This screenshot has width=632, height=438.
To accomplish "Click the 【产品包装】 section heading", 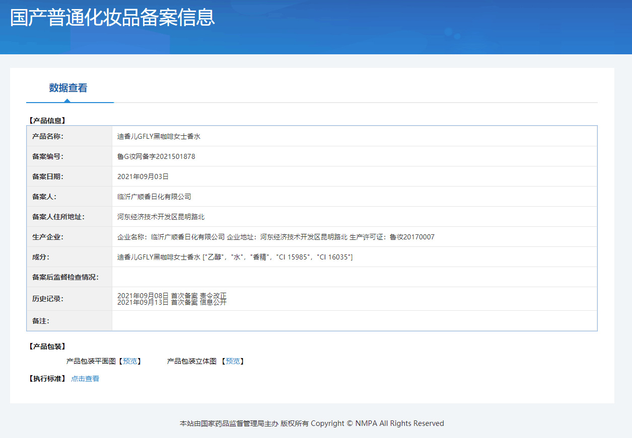I will click(x=47, y=346).
